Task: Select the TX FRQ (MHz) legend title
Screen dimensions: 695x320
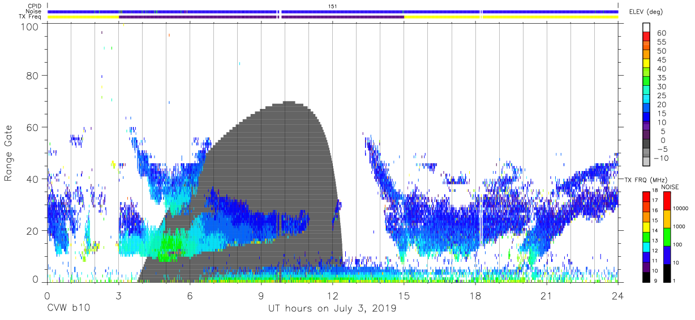Action: click(x=645, y=179)
